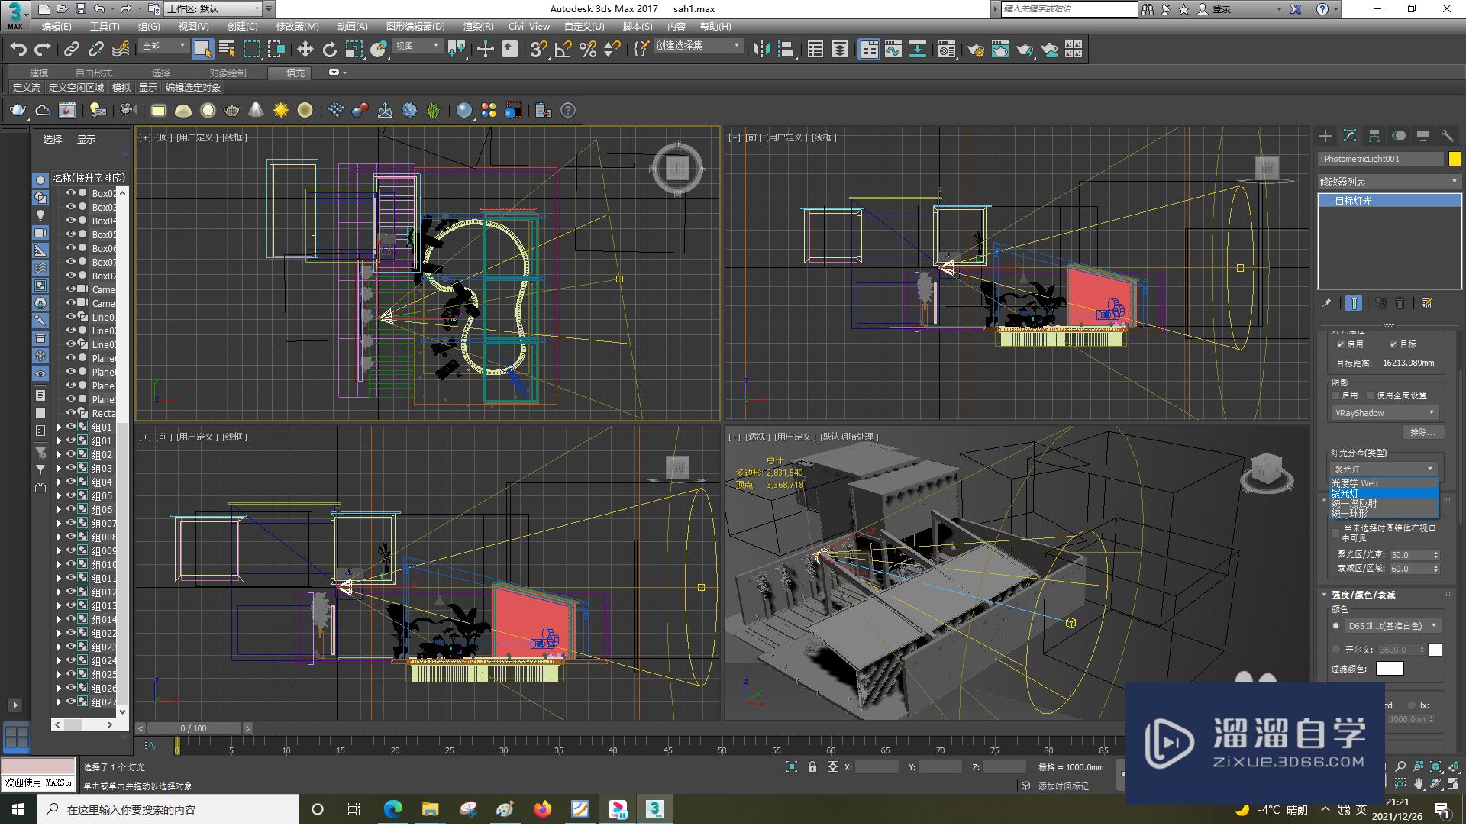The image size is (1466, 826).
Task: Click Configure Modifier Sets icon
Action: pyautogui.click(x=1426, y=303)
